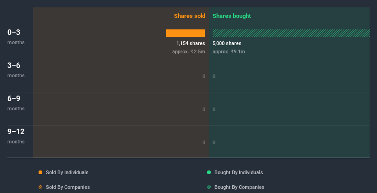Click the striped Bought By Companies legend icon
Screen dimensions: 377x193
click(x=209, y=187)
